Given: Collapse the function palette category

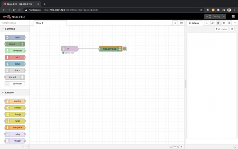Looking at the screenshot, I should (x=3, y=93).
